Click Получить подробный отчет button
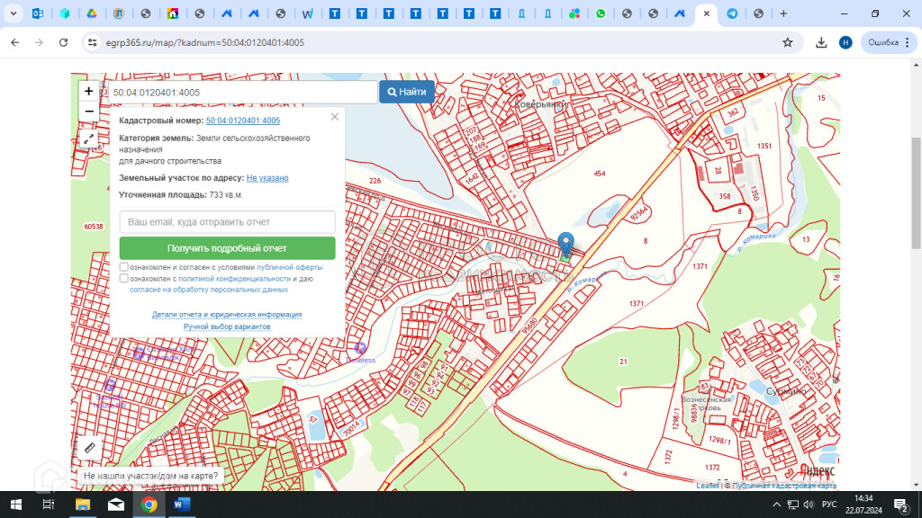Image resolution: width=922 pixels, height=518 pixels. (x=227, y=248)
